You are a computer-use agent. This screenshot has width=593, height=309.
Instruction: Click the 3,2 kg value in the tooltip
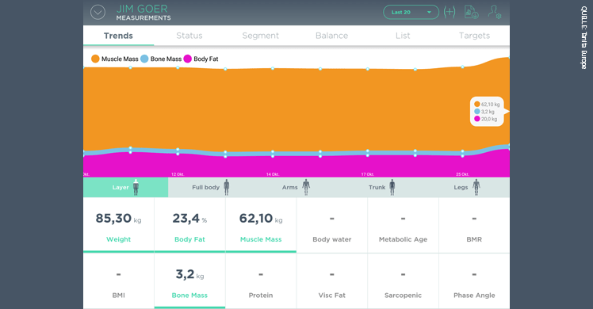(x=488, y=112)
